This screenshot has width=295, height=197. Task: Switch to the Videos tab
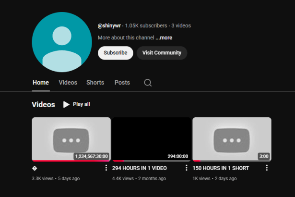point(68,83)
